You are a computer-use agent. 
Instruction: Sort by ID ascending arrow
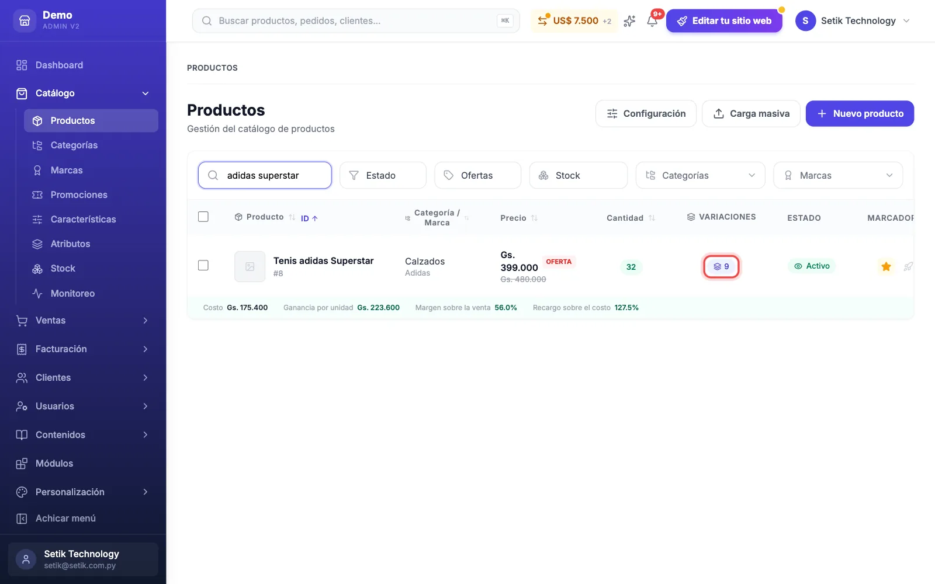point(314,218)
